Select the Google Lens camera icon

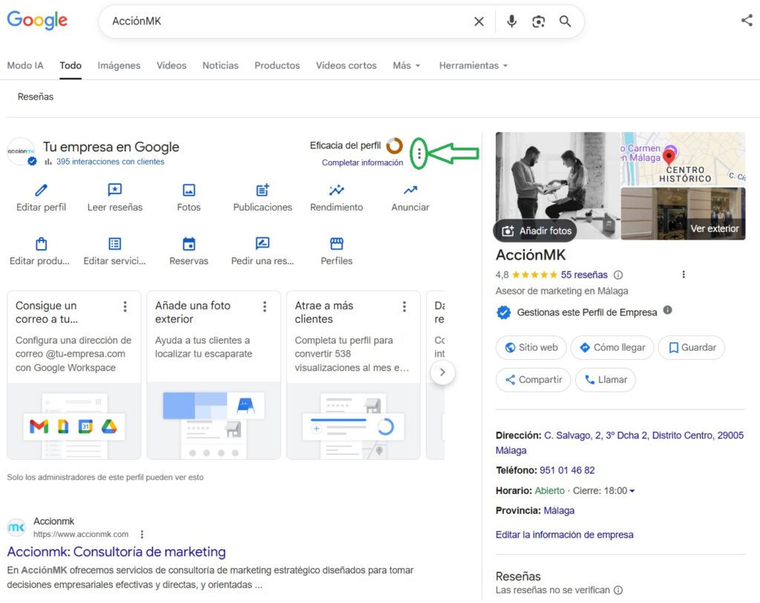tap(539, 21)
